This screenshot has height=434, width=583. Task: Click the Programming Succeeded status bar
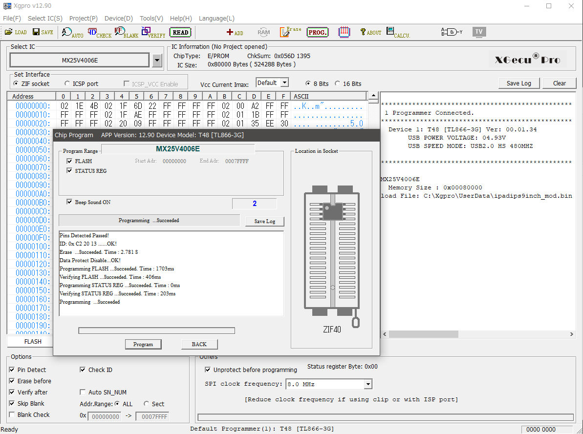pos(149,220)
